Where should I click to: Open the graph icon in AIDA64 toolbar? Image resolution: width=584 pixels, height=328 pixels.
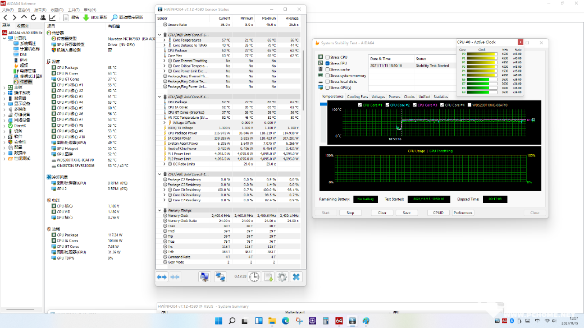pyautogui.click(x=53, y=17)
